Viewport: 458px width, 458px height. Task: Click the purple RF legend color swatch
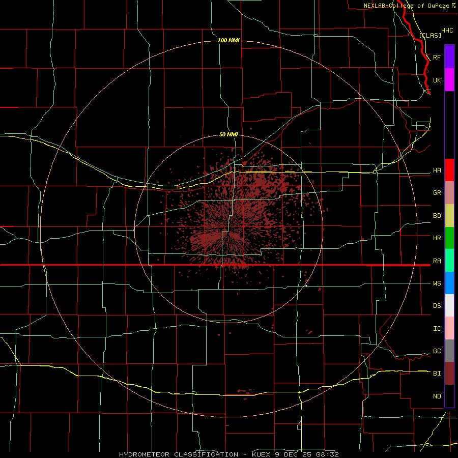click(x=449, y=57)
